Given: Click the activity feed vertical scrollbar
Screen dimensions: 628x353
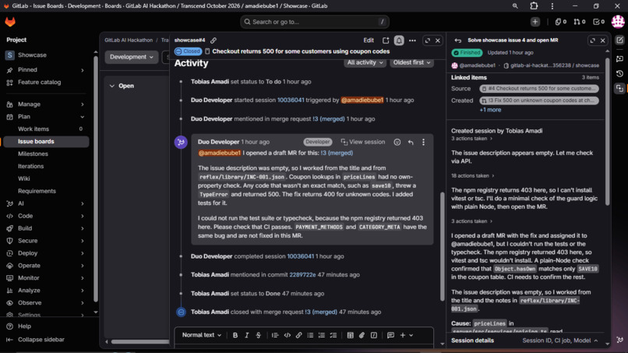Looking at the screenshot, I should (442, 247).
